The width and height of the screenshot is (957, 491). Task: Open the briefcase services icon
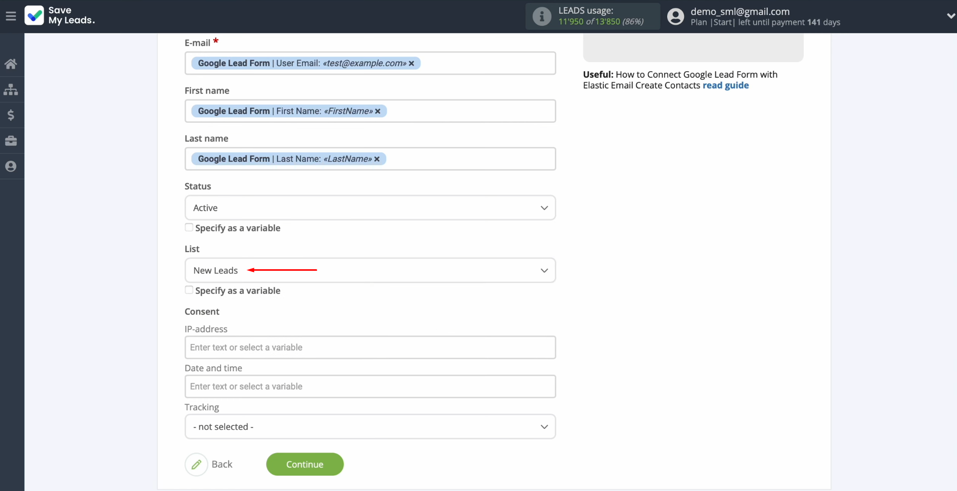11,141
